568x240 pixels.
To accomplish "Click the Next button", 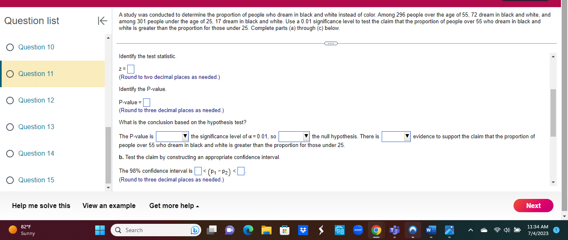I will click(533, 206).
